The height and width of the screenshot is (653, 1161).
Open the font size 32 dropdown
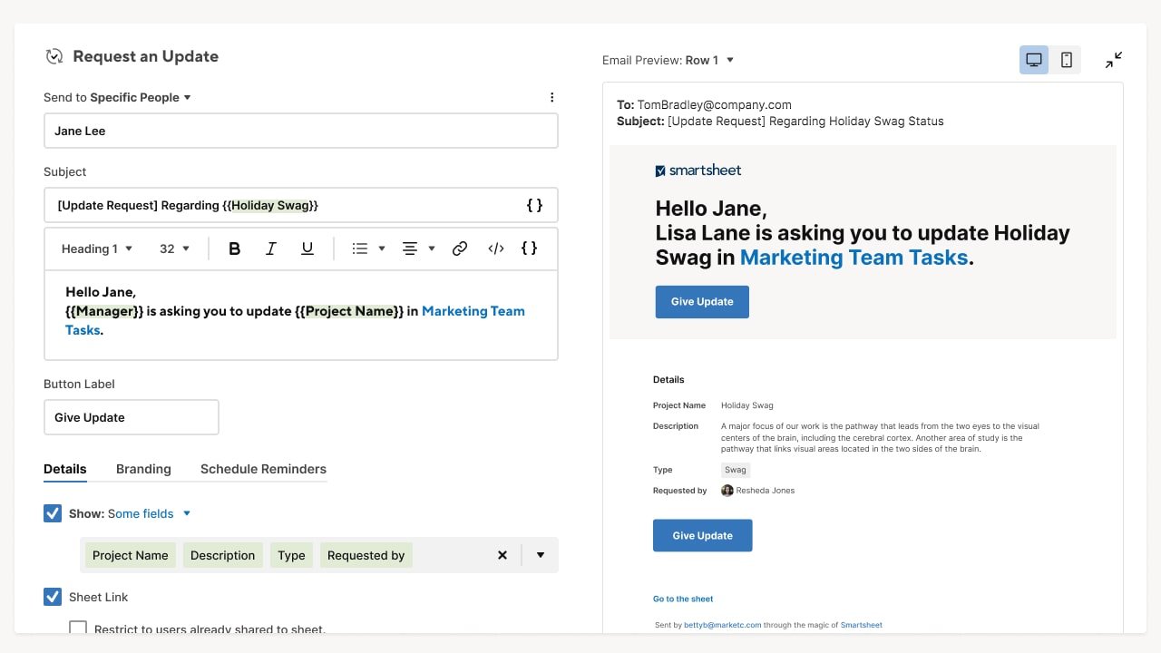175,249
